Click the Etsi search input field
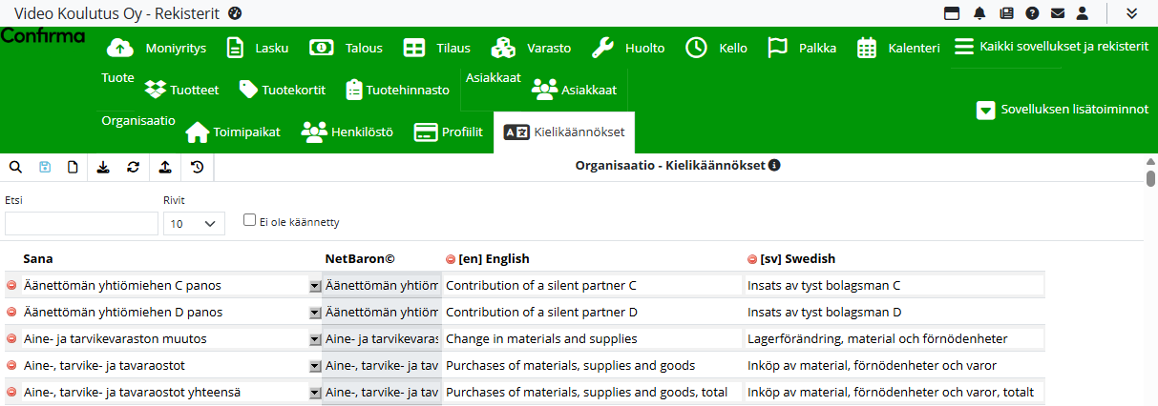Viewport: 1158px width, 406px height. (81, 224)
